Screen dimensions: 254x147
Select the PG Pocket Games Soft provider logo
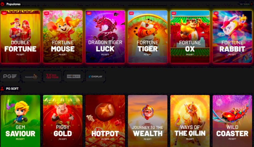[10, 76]
